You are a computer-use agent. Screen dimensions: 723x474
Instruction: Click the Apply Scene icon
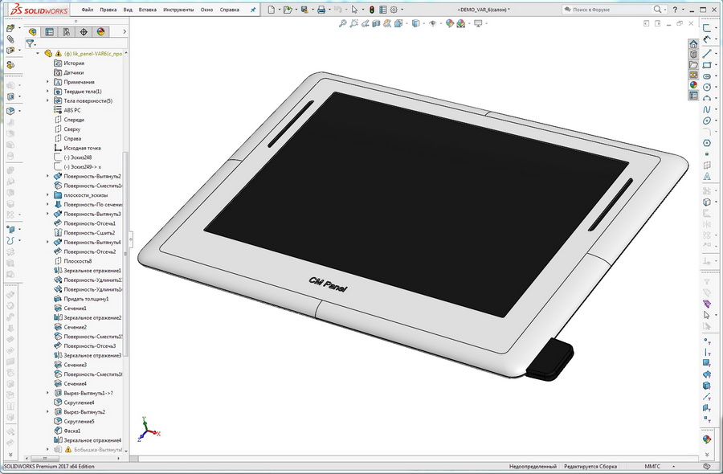click(x=460, y=23)
